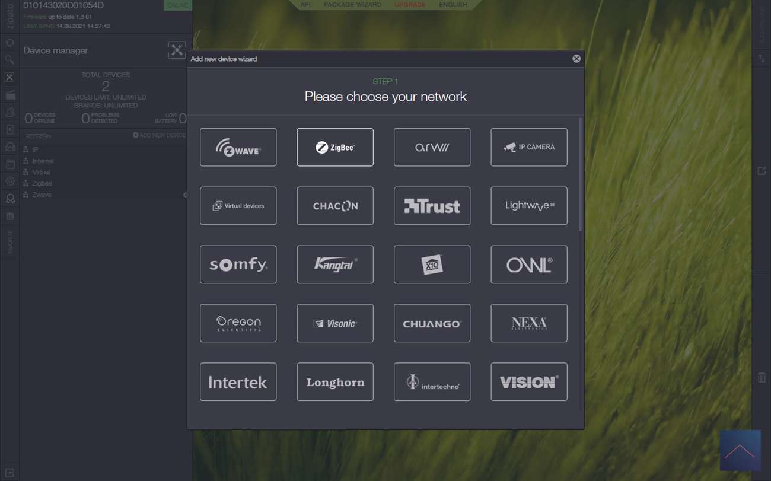
Task: Select the Chuango brand tile
Action: tap(432, 323)
